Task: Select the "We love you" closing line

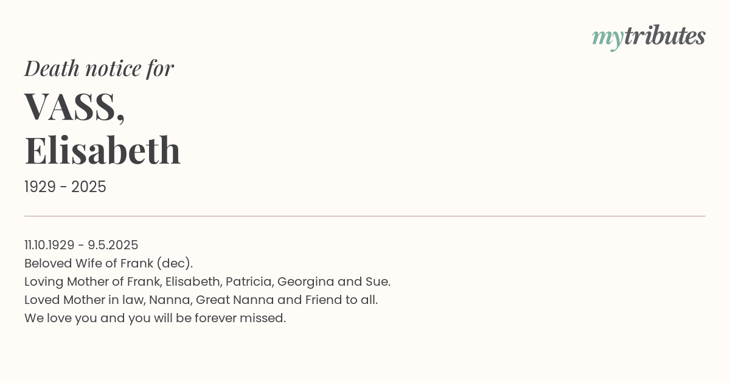Action: tap(155, 318)
